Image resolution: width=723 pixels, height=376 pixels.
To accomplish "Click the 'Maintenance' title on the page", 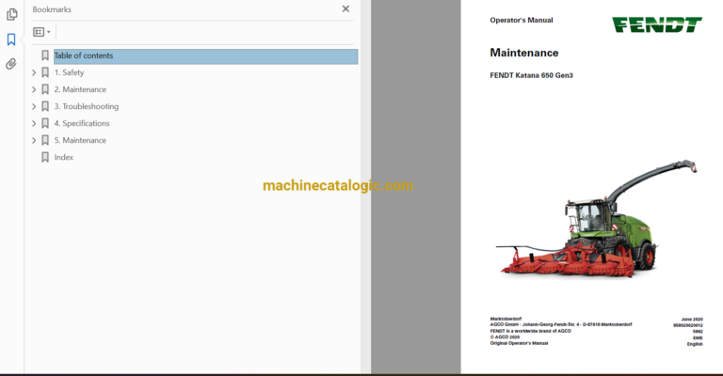I will 523,53.
